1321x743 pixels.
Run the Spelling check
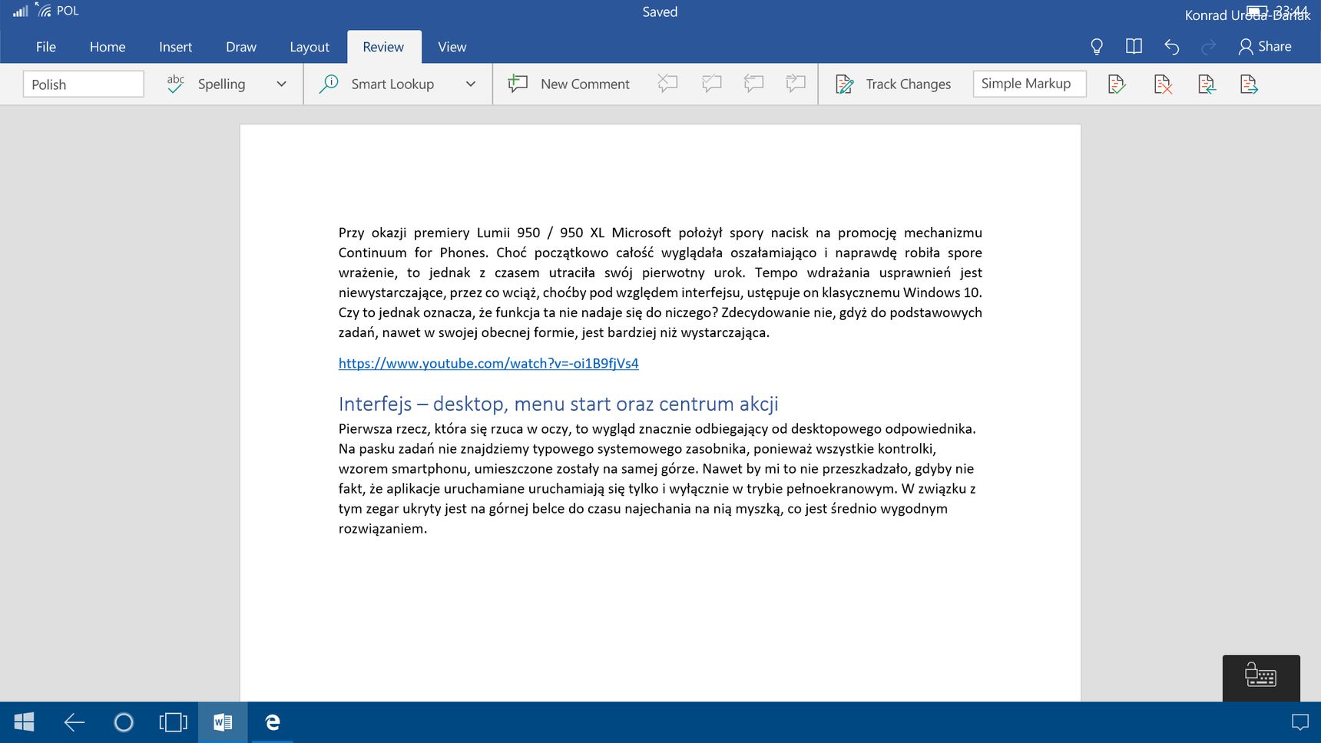click(x=207, y=84)
